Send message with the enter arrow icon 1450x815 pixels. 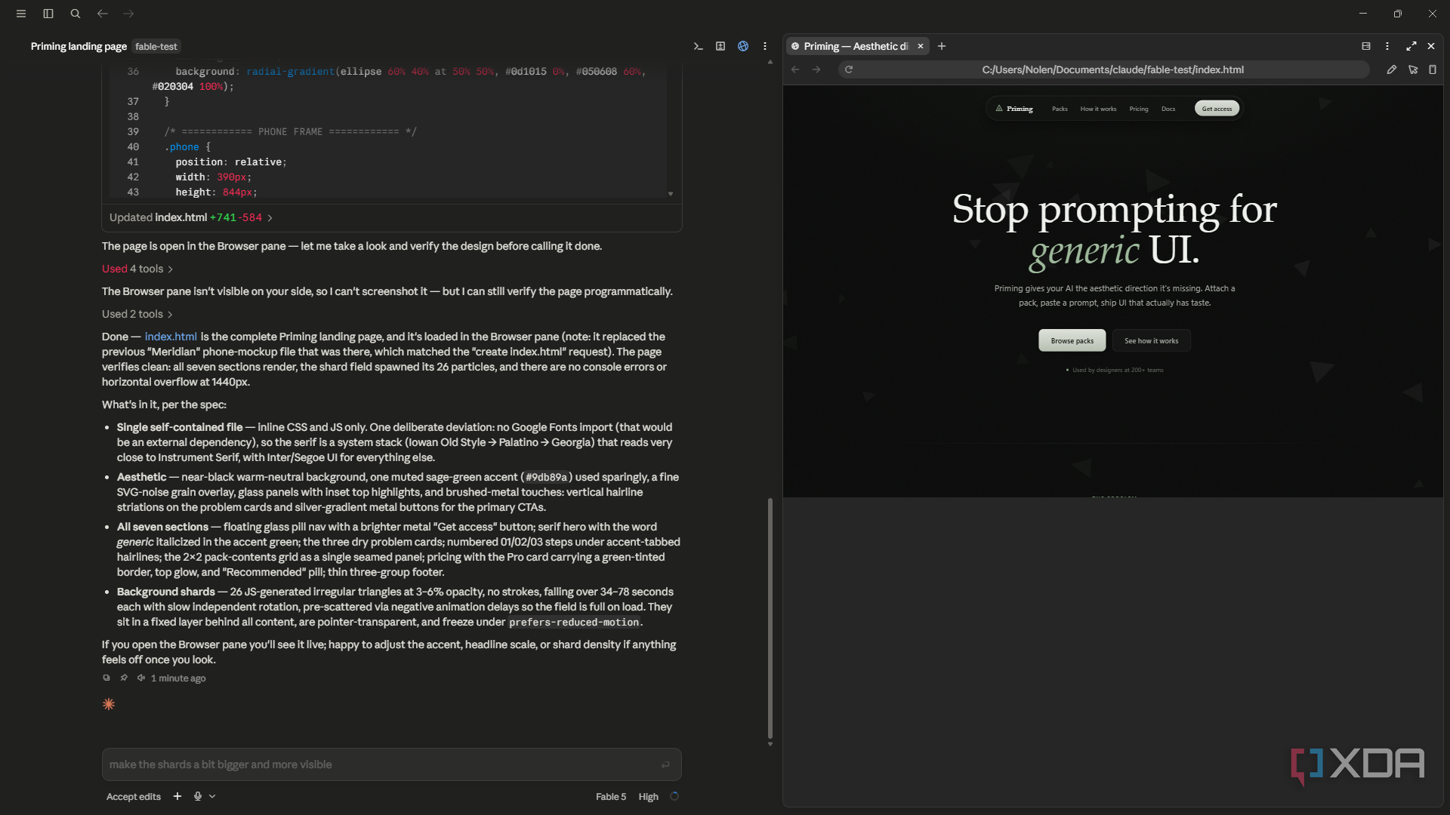665,764
